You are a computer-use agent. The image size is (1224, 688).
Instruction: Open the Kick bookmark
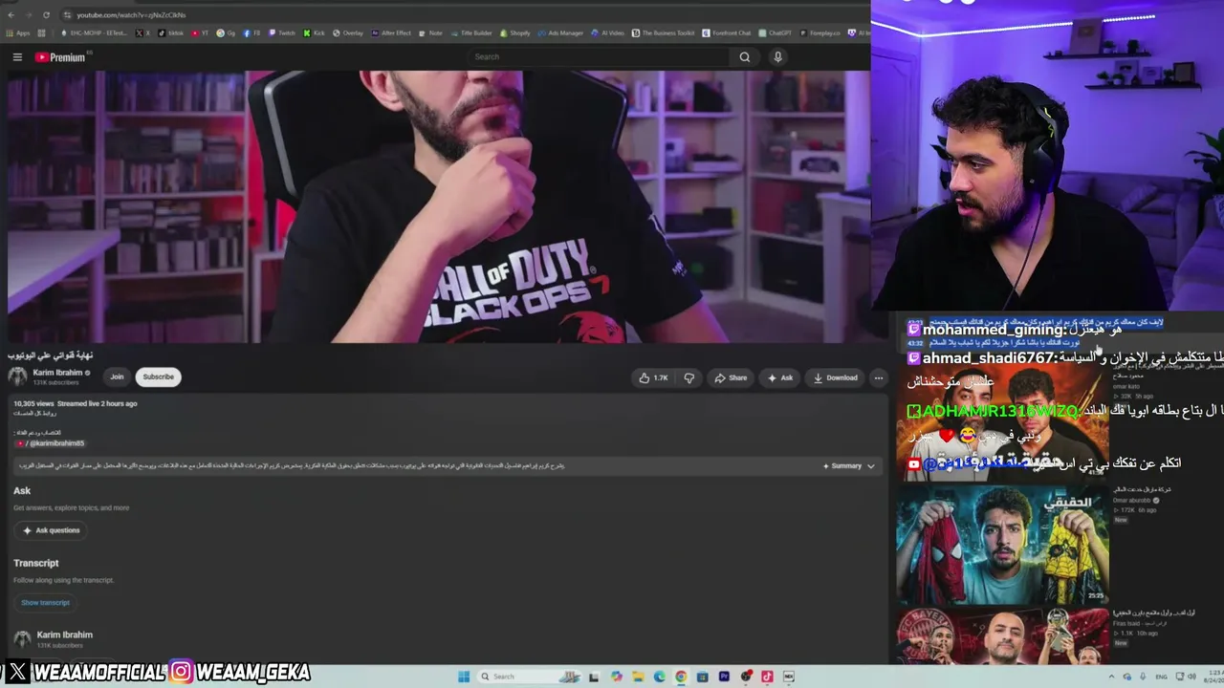pyautogui.click(x=315, y=33)
